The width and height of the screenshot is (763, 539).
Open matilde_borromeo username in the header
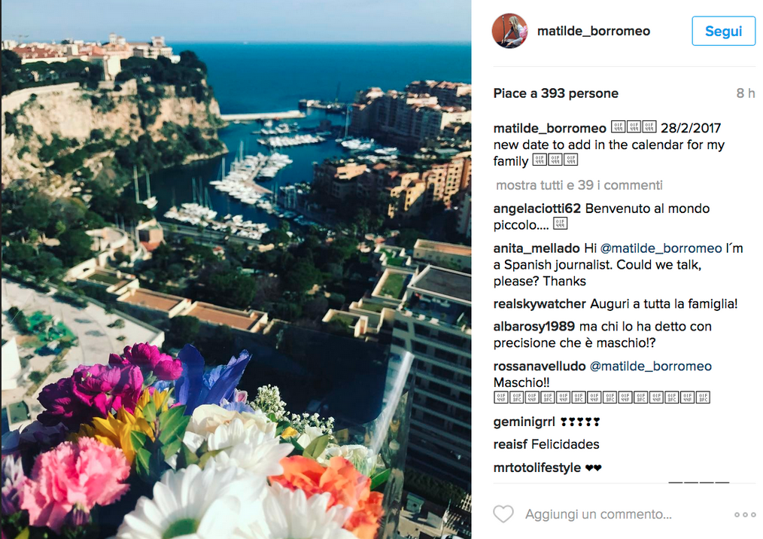coord(593,32)
